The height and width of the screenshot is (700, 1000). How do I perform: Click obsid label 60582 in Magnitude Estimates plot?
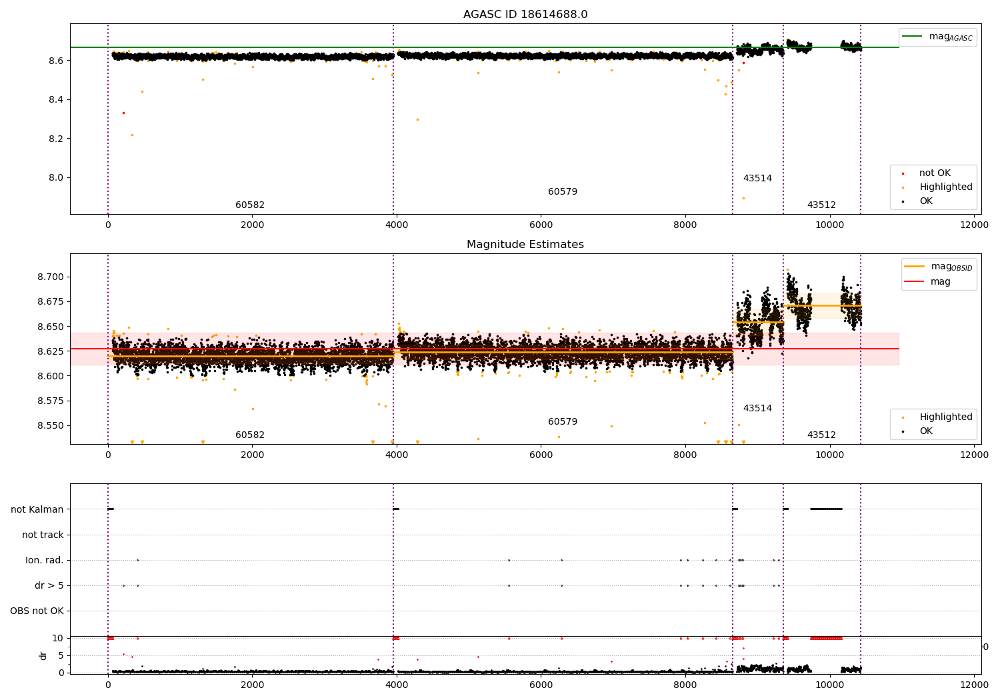(x=250, y=435)
